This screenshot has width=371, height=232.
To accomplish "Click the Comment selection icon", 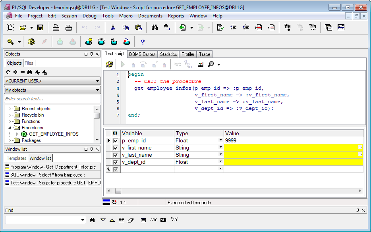I will (259, 27).
